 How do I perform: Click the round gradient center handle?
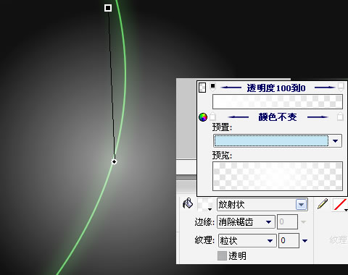click(x=114, y=161)
